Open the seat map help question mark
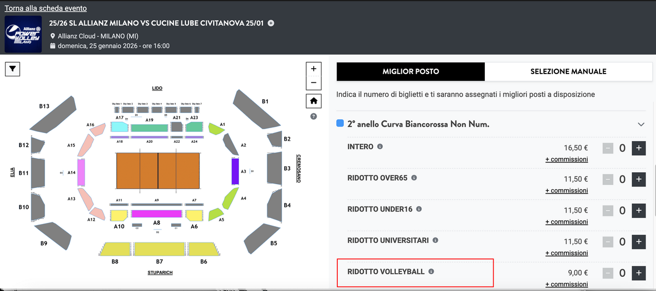The image size is (656, 291). pyautogui.click(x=313, y=116)
